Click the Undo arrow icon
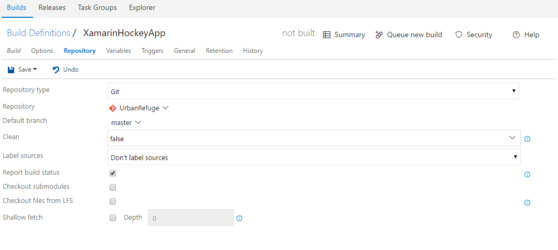The width and height of the screenshot is (558, 250). tap(56, 70)
